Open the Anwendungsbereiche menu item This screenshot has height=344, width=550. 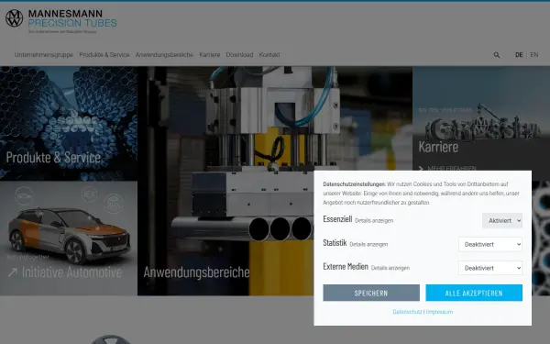[164, 55]
